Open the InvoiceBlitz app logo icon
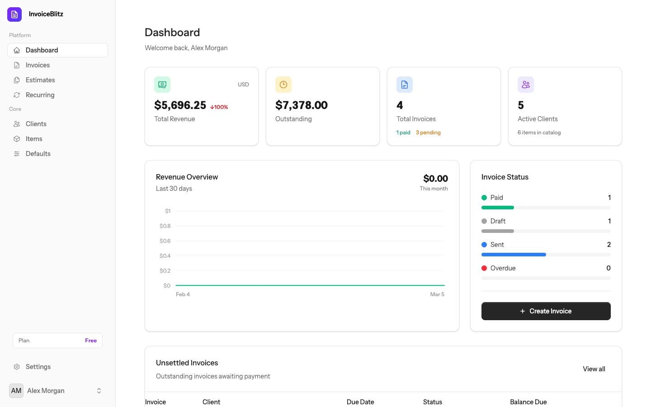The image size is (651, 407). (14, 14)
